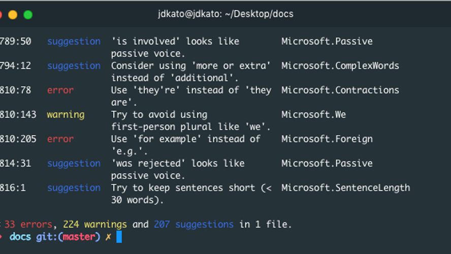Image resolution: width=451 pixels, height=254 pixels.
Task: Click the Microsoft.Foreign rule name
Action: (x=327, y=139)
